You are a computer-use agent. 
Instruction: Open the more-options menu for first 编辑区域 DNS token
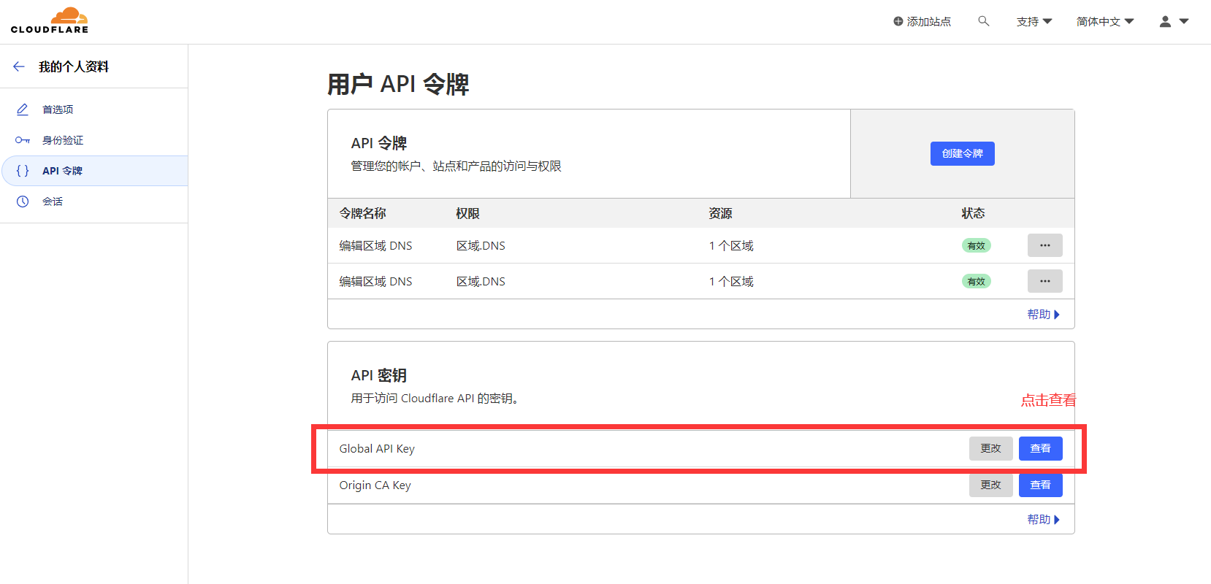pos(1044,245)
